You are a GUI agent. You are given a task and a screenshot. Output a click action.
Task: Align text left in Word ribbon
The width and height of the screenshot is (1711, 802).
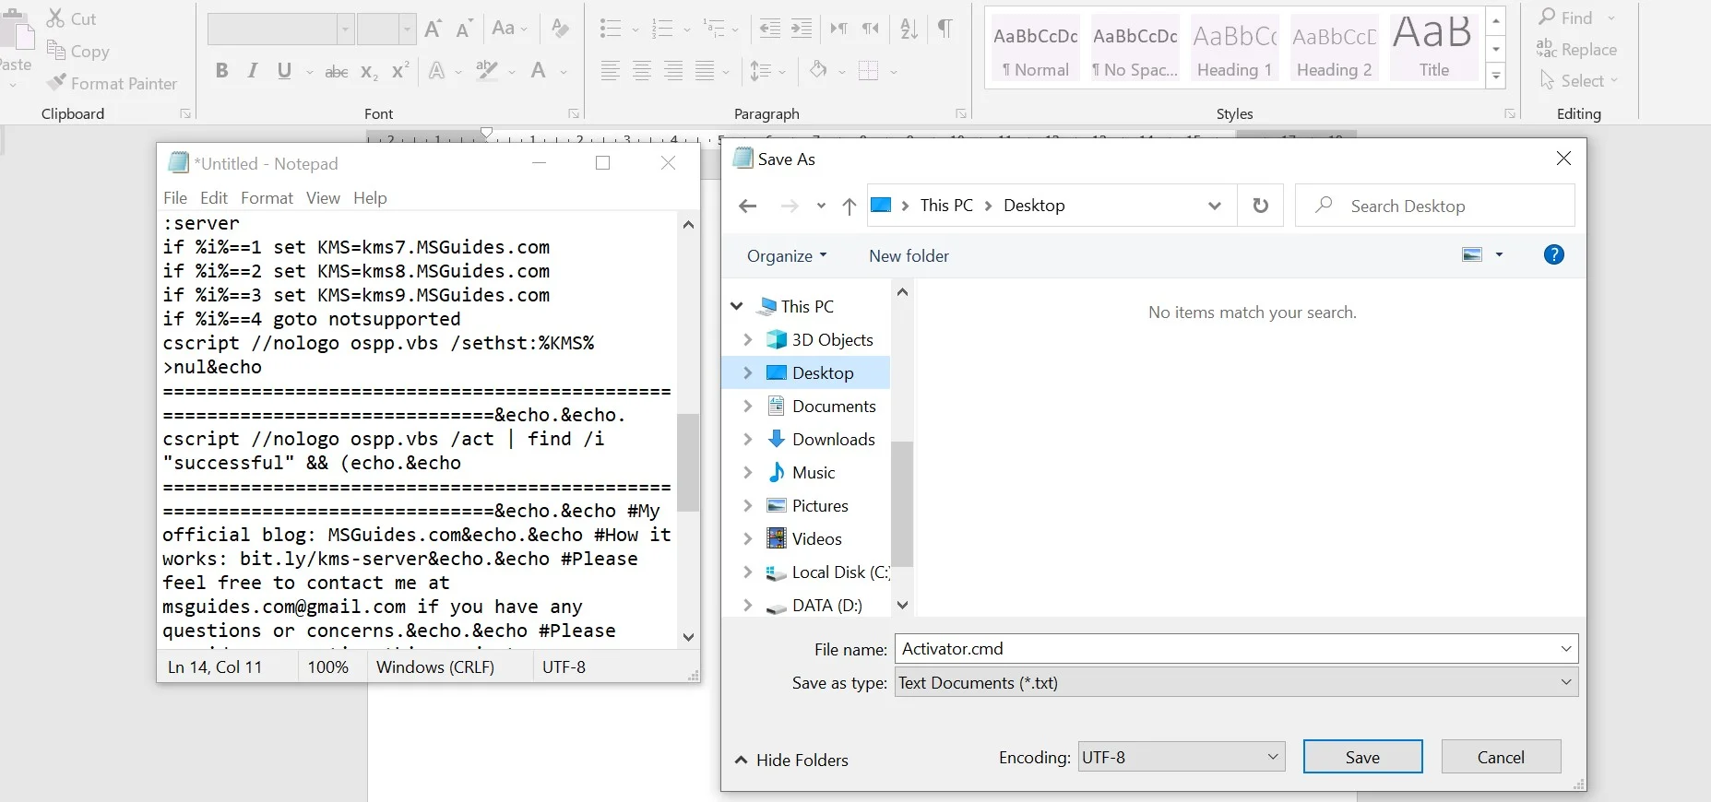tap(610, 70)
